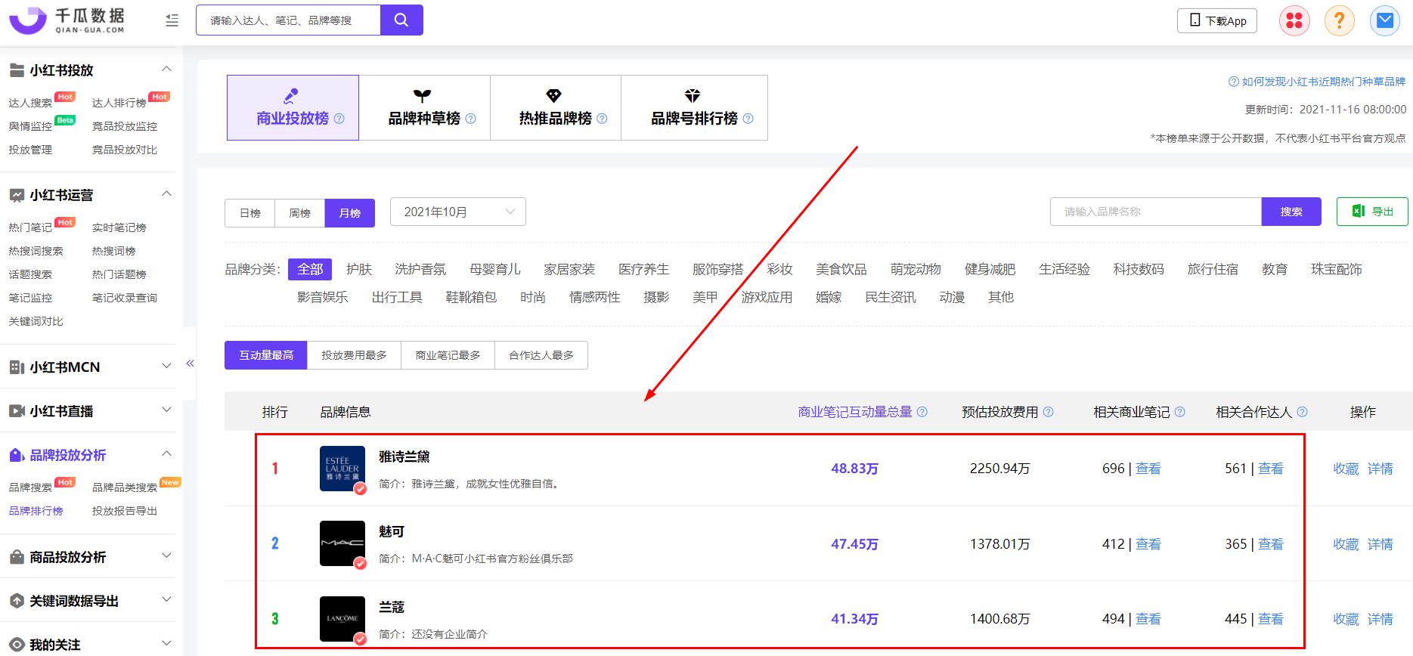The width and height of the screenshot is (1413, 656).
Task: Toggle the sidebar menu fold icon
Action: [172, 20]
